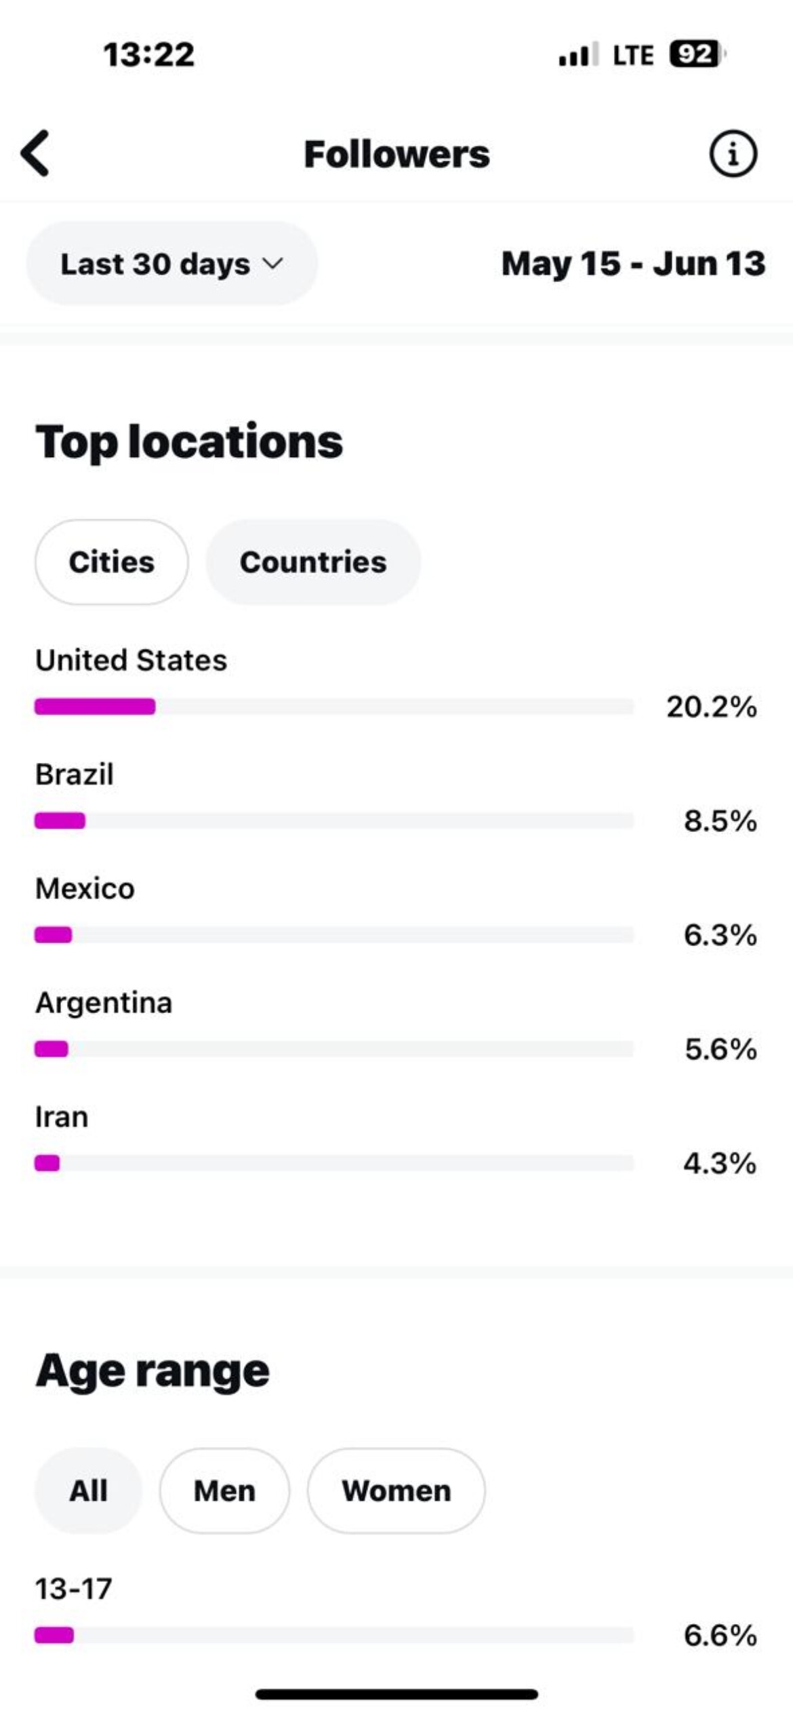The image size is (793, 1717).
Task: Show age range for All
Action: point(88,1491)
